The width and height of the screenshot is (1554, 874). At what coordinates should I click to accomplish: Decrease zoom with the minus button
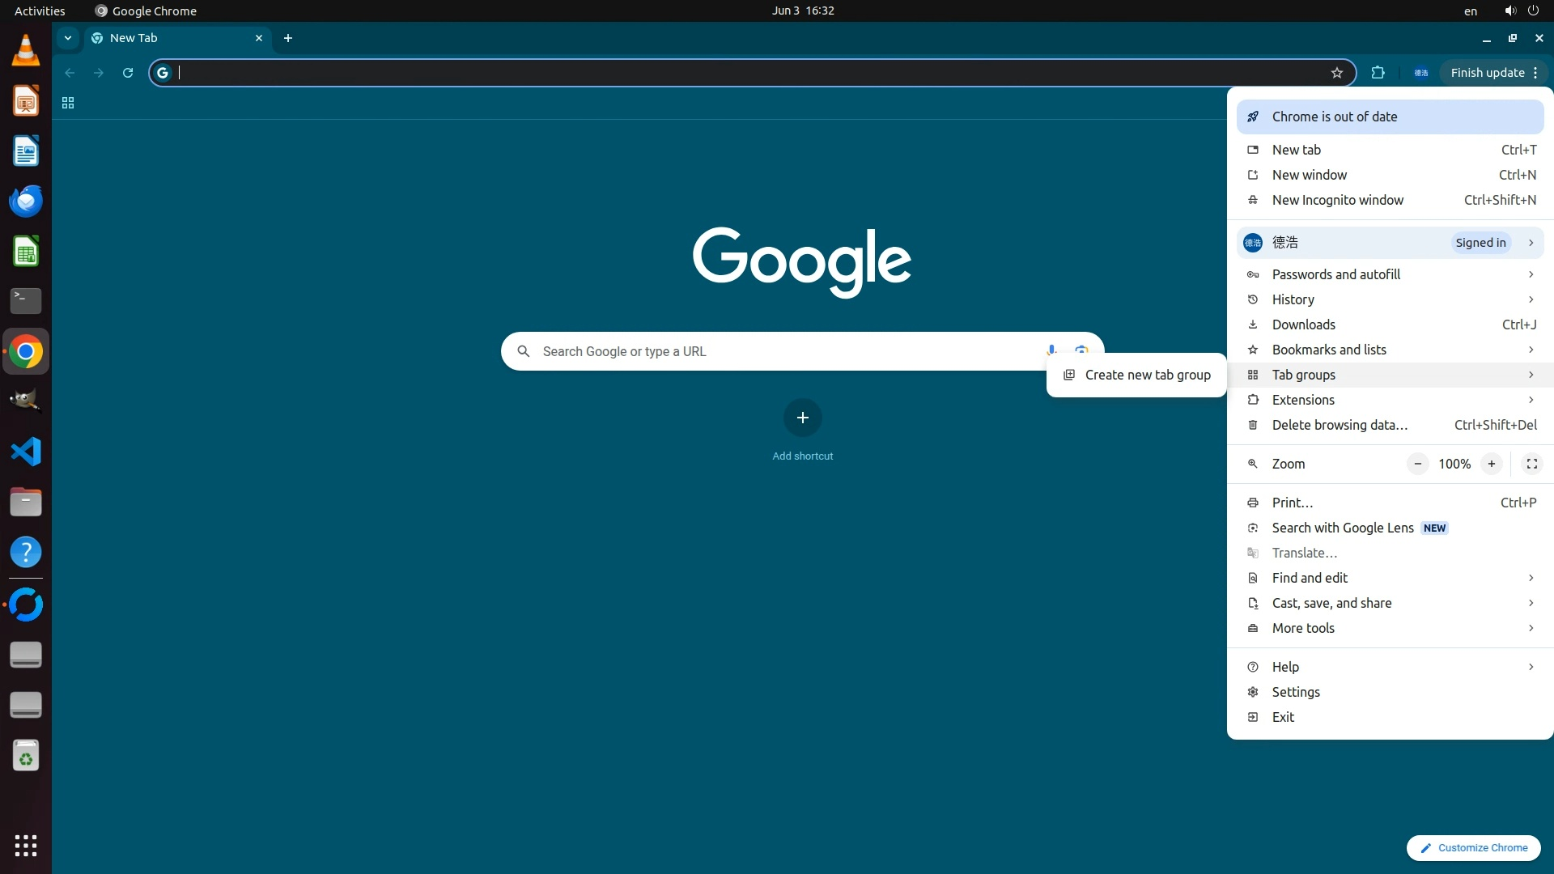[1417, 464]
